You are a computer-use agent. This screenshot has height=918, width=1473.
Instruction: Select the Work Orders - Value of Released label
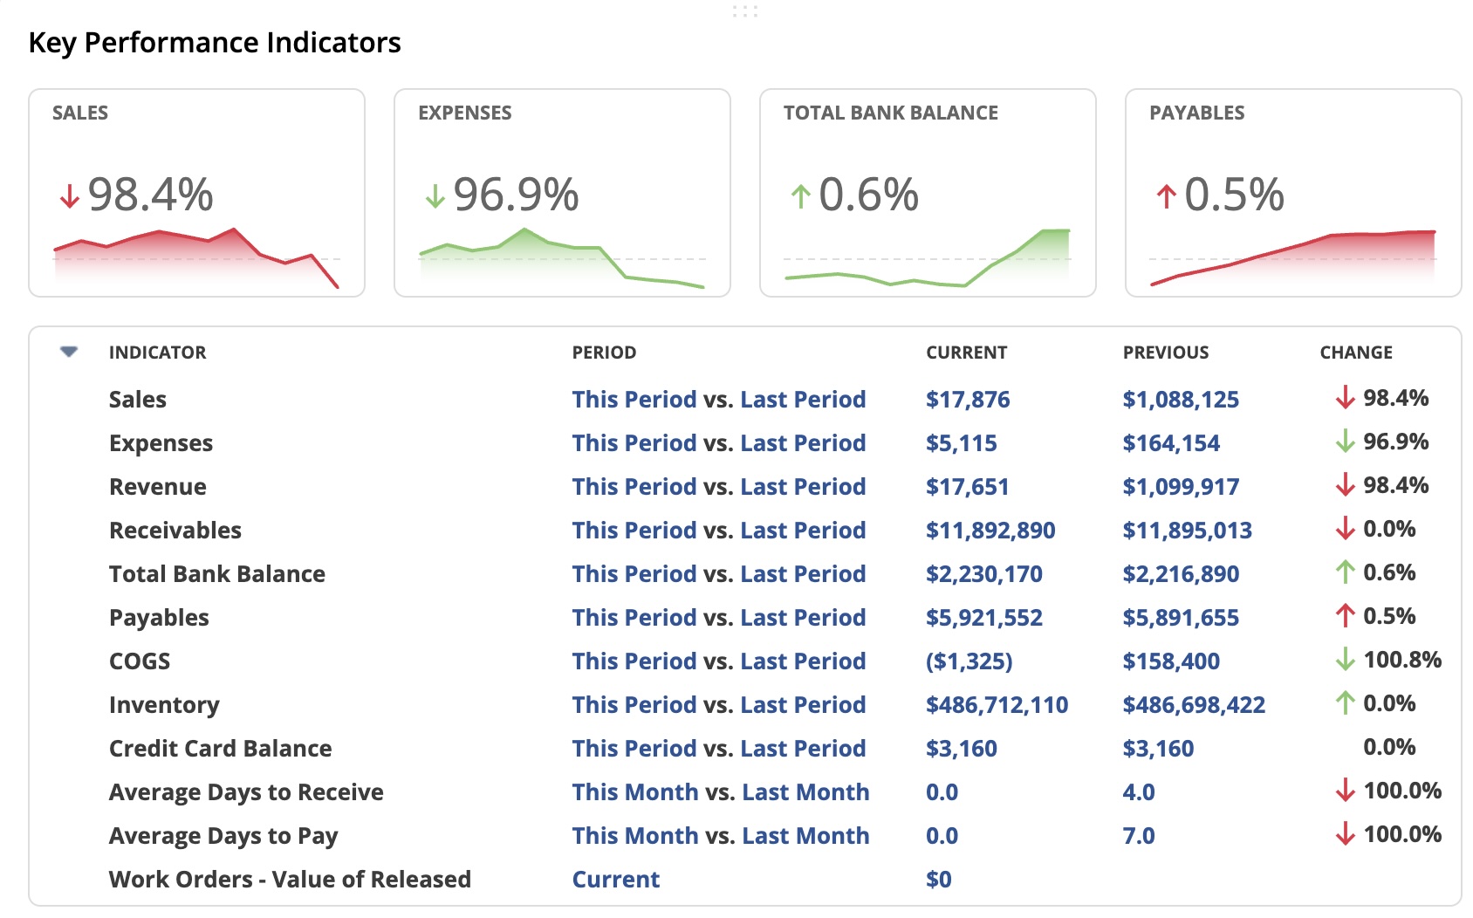290,880
